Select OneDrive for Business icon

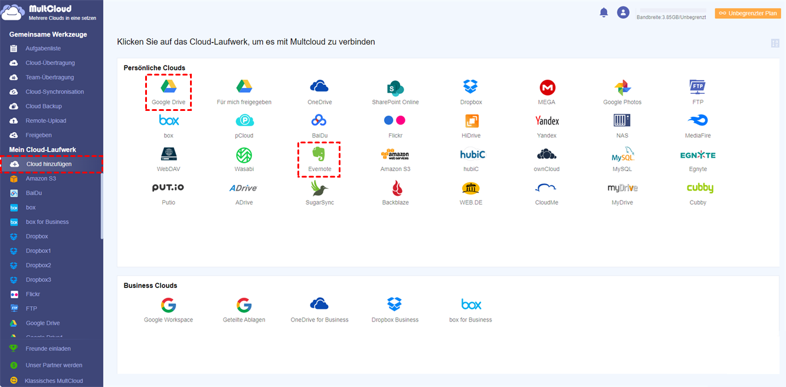pyautogui.click(x=319, y=304)
